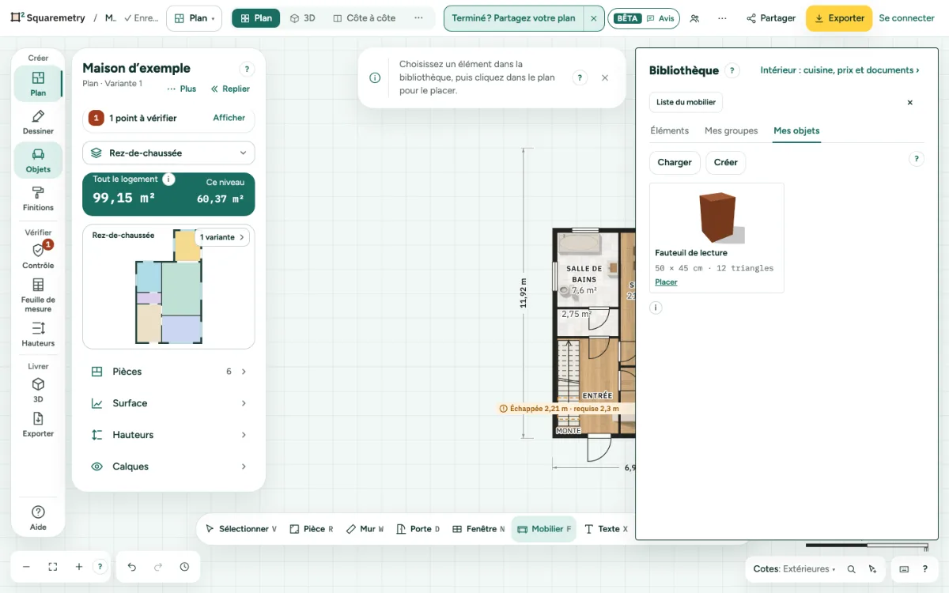949x593 pixels.
Task: Click the yellow Exporter button
Action: (839, 18)
